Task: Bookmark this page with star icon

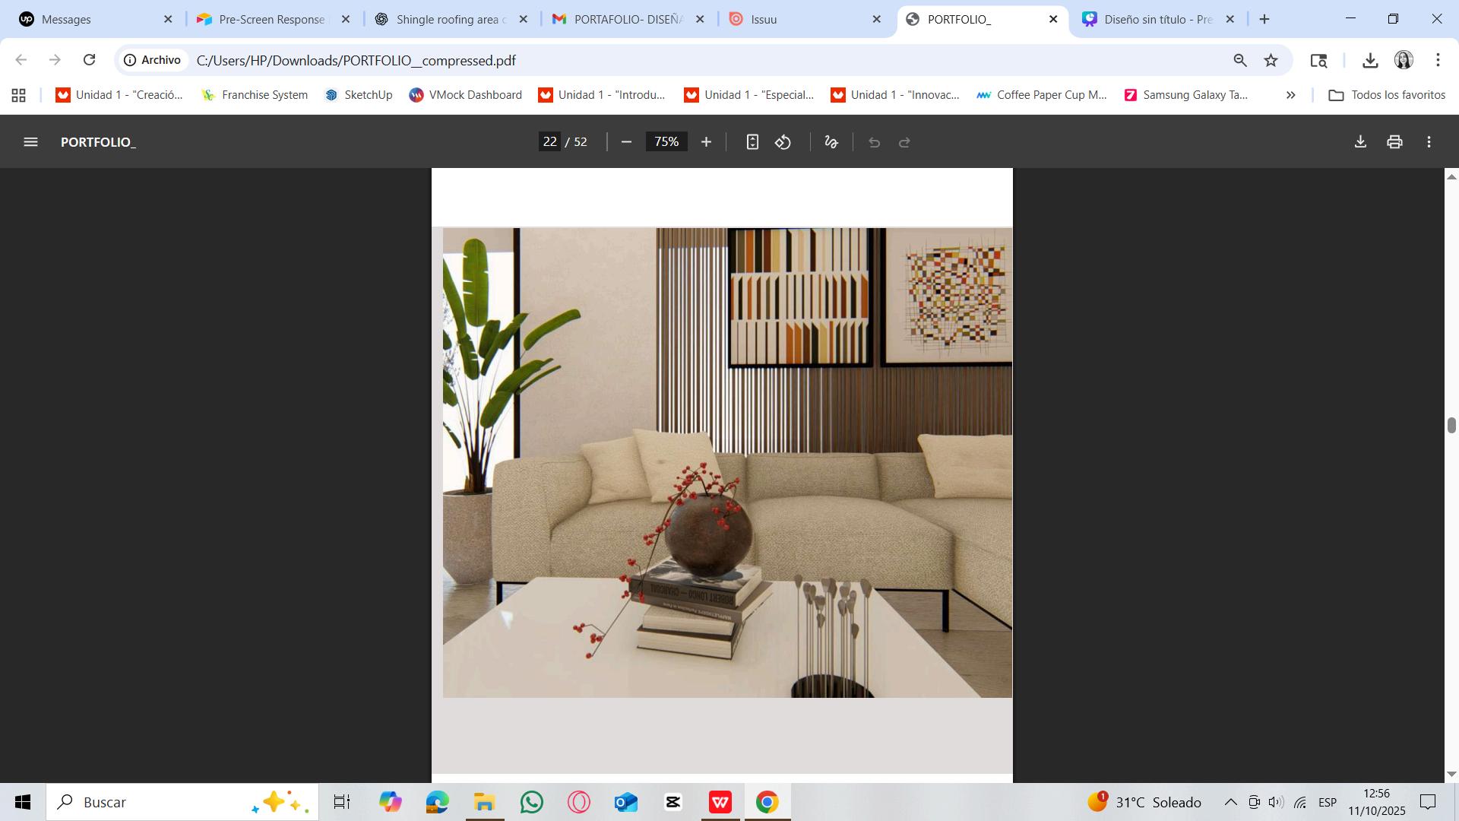Action: tap(1271, 60)
